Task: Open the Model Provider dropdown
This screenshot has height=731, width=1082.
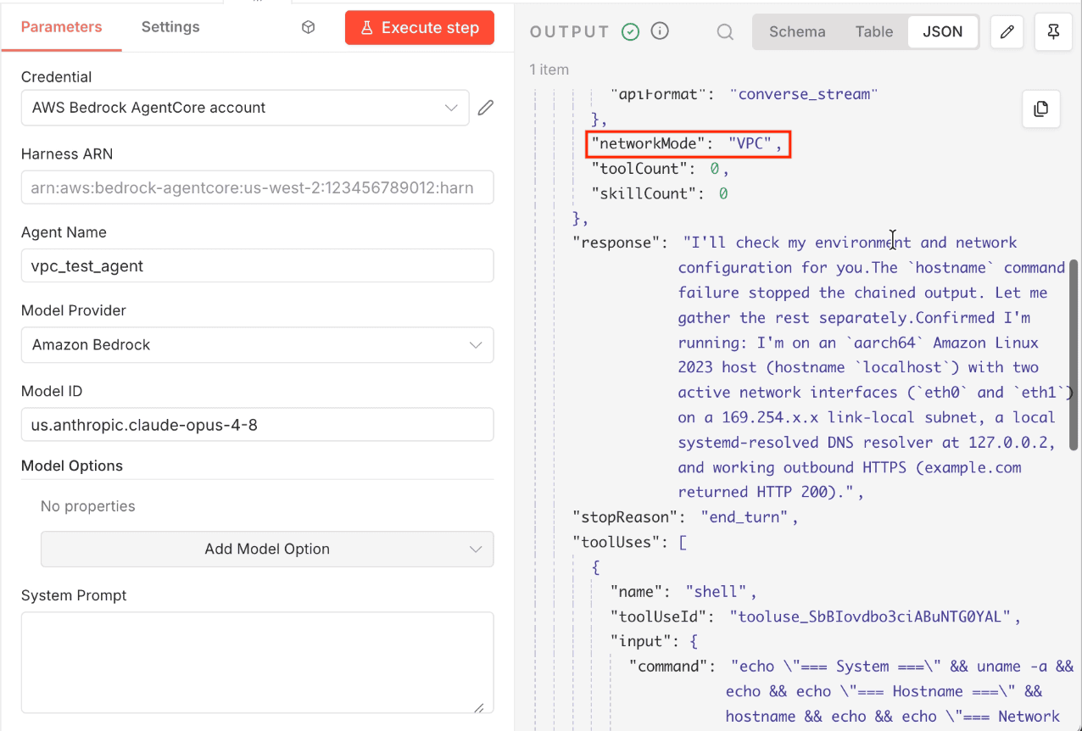Action: click(x=257, y=345)
